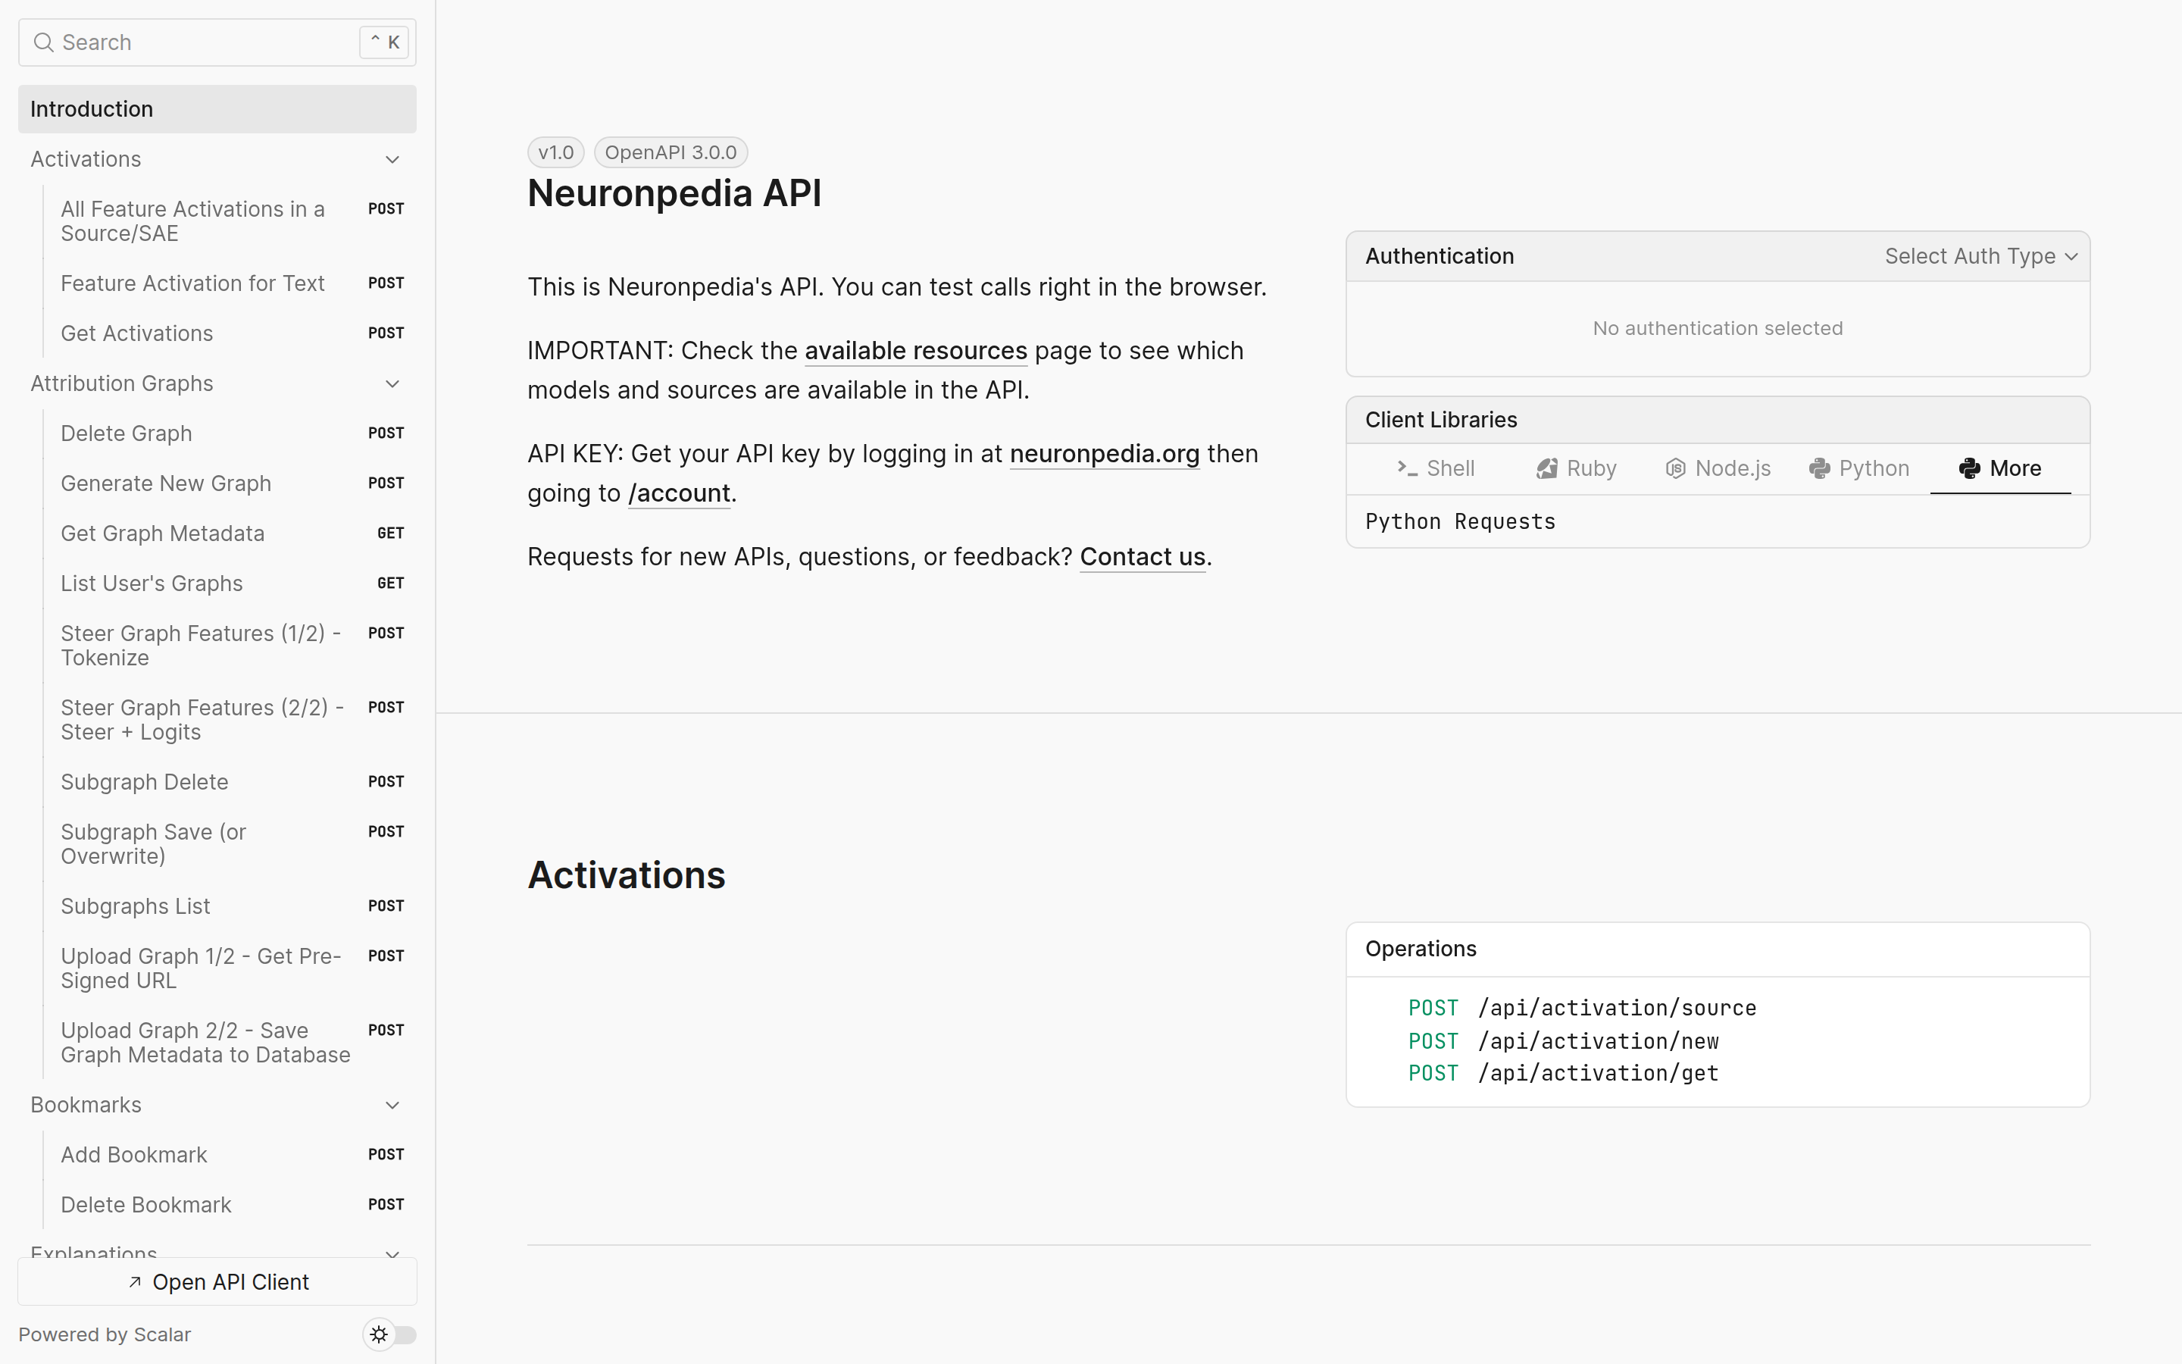Select the Shell client library tab
The height and width of the screenshot is (1364, 2182).
[x=1436, y=468]
